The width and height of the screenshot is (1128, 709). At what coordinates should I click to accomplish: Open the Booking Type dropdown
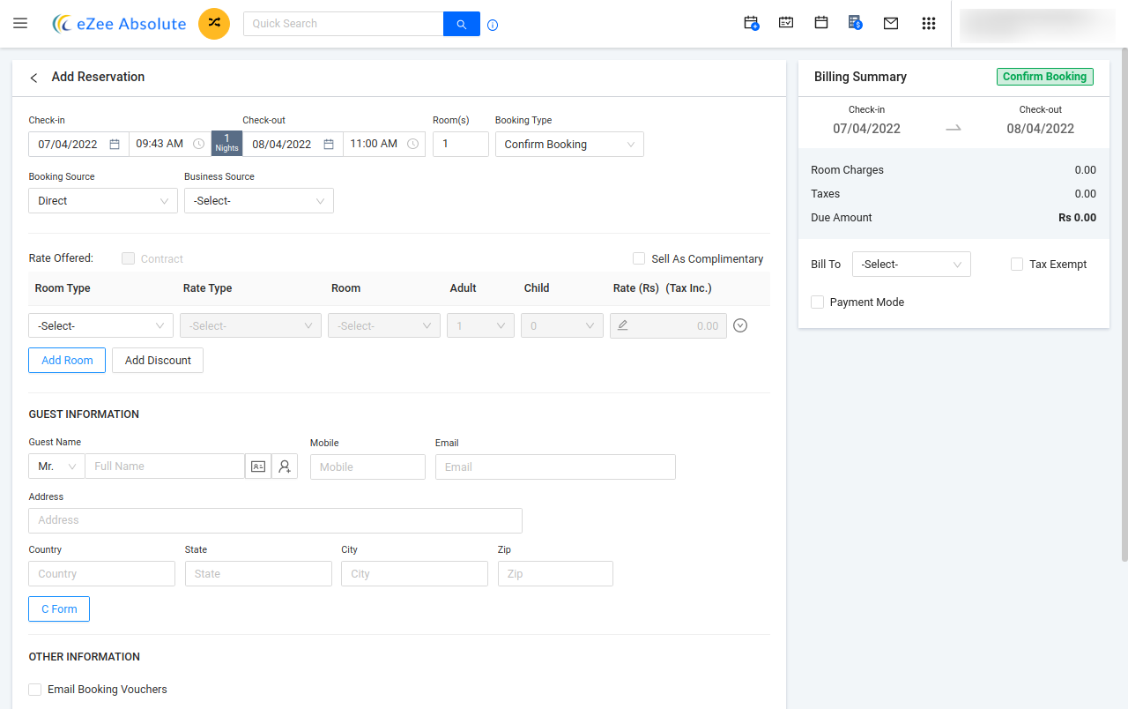click(568, 144)
